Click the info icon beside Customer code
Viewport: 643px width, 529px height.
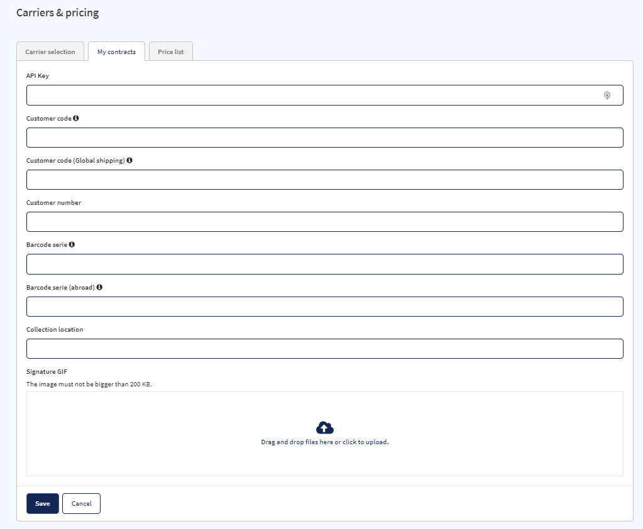76,118
